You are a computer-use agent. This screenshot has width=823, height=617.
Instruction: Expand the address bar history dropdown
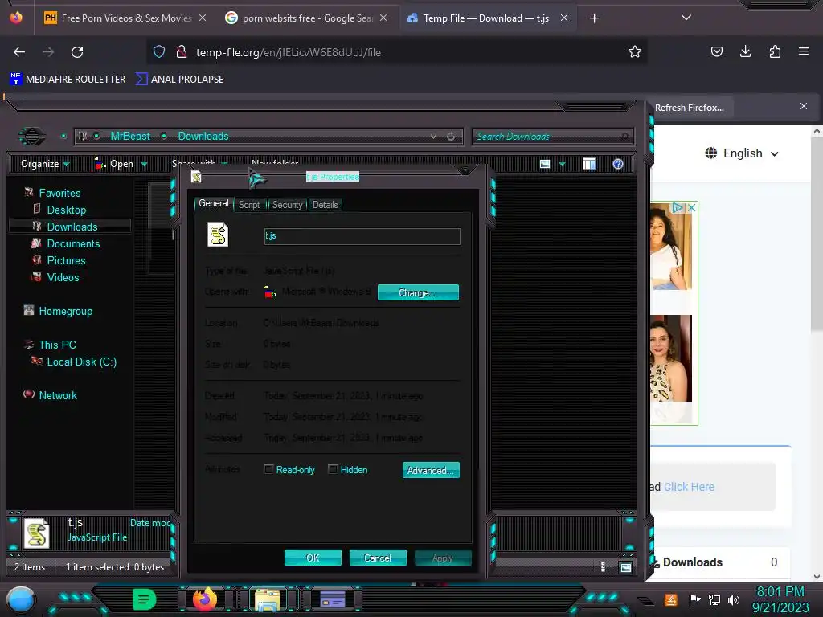click(433, 137)
